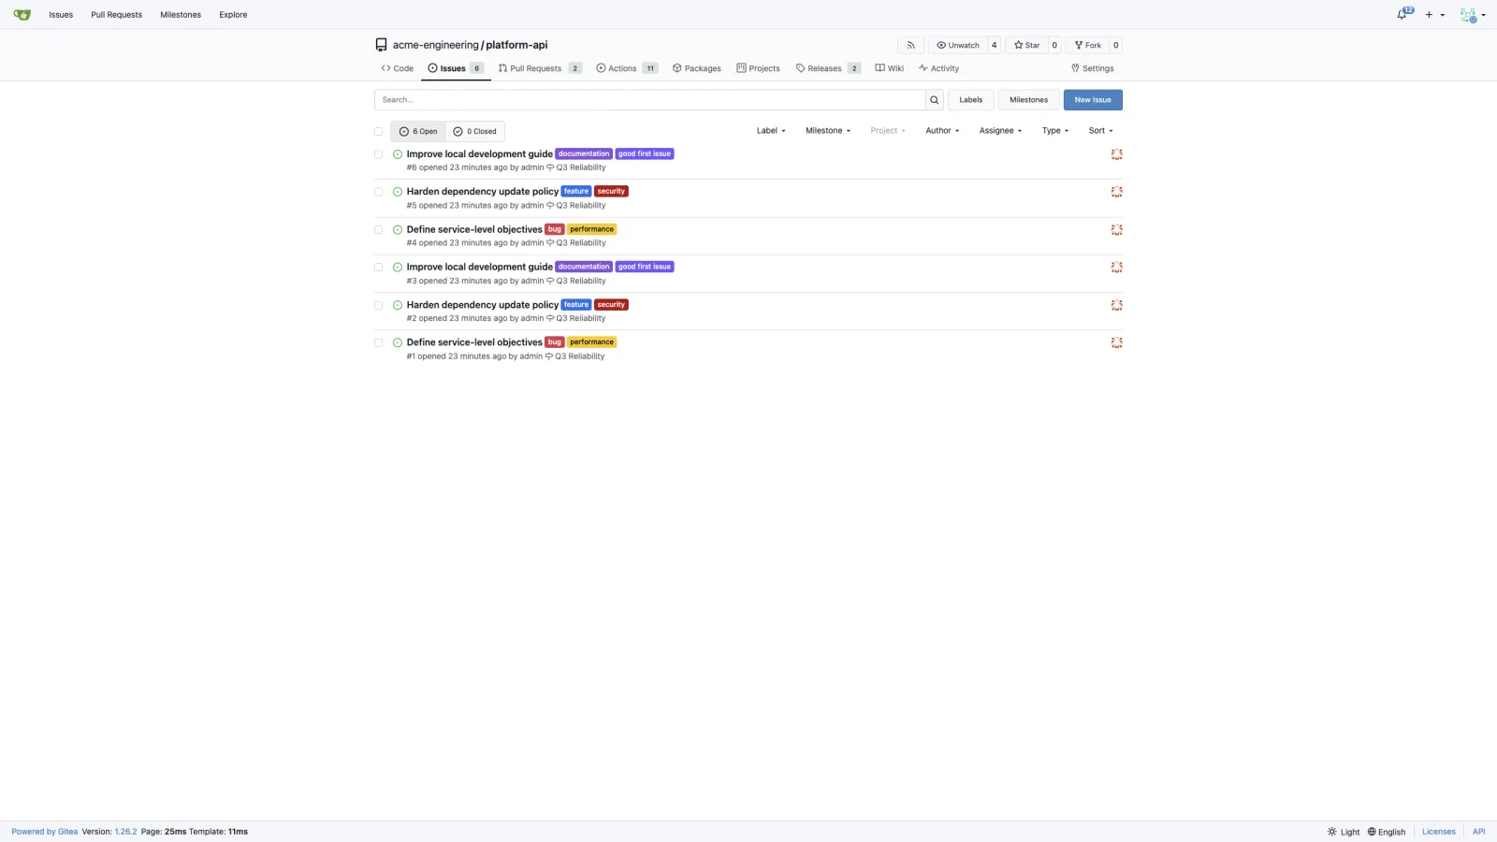Expand the Sort dropdown

tap(1100, 131)
